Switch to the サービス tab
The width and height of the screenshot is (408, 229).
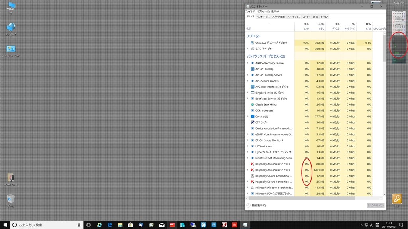pyautogui.click(x=324, y=17)
